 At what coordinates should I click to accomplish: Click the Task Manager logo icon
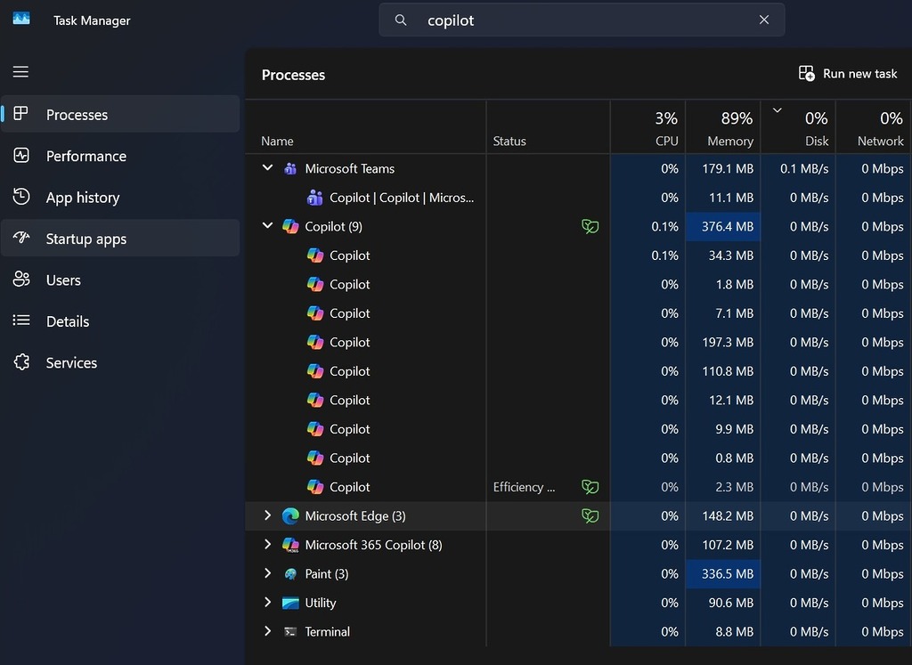click(x=20, y=18)
